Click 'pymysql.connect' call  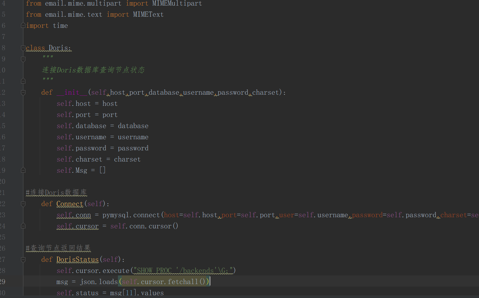[131, 215]
